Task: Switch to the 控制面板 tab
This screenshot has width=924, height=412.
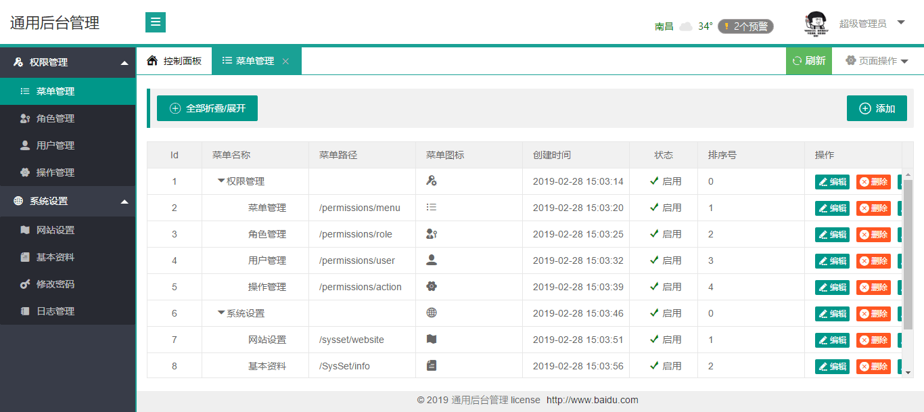Action: click(172, 60)
